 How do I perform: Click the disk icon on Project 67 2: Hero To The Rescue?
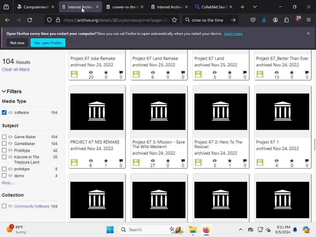point(198,162)
